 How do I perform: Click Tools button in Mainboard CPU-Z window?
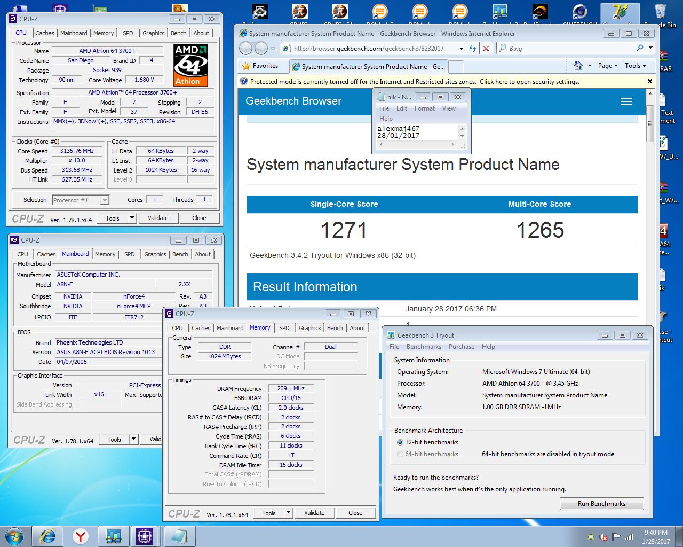tap(114, 439)
